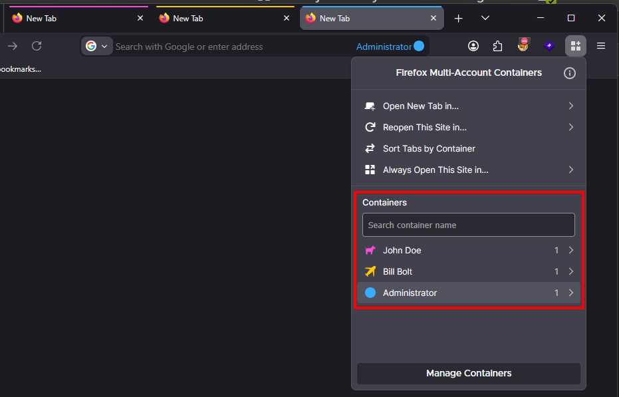619x397 pixels.
Task: Expand John Doe container details arrow
Action: [571, 250]
